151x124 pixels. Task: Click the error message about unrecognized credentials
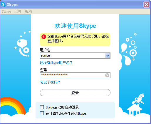[78, 39]
